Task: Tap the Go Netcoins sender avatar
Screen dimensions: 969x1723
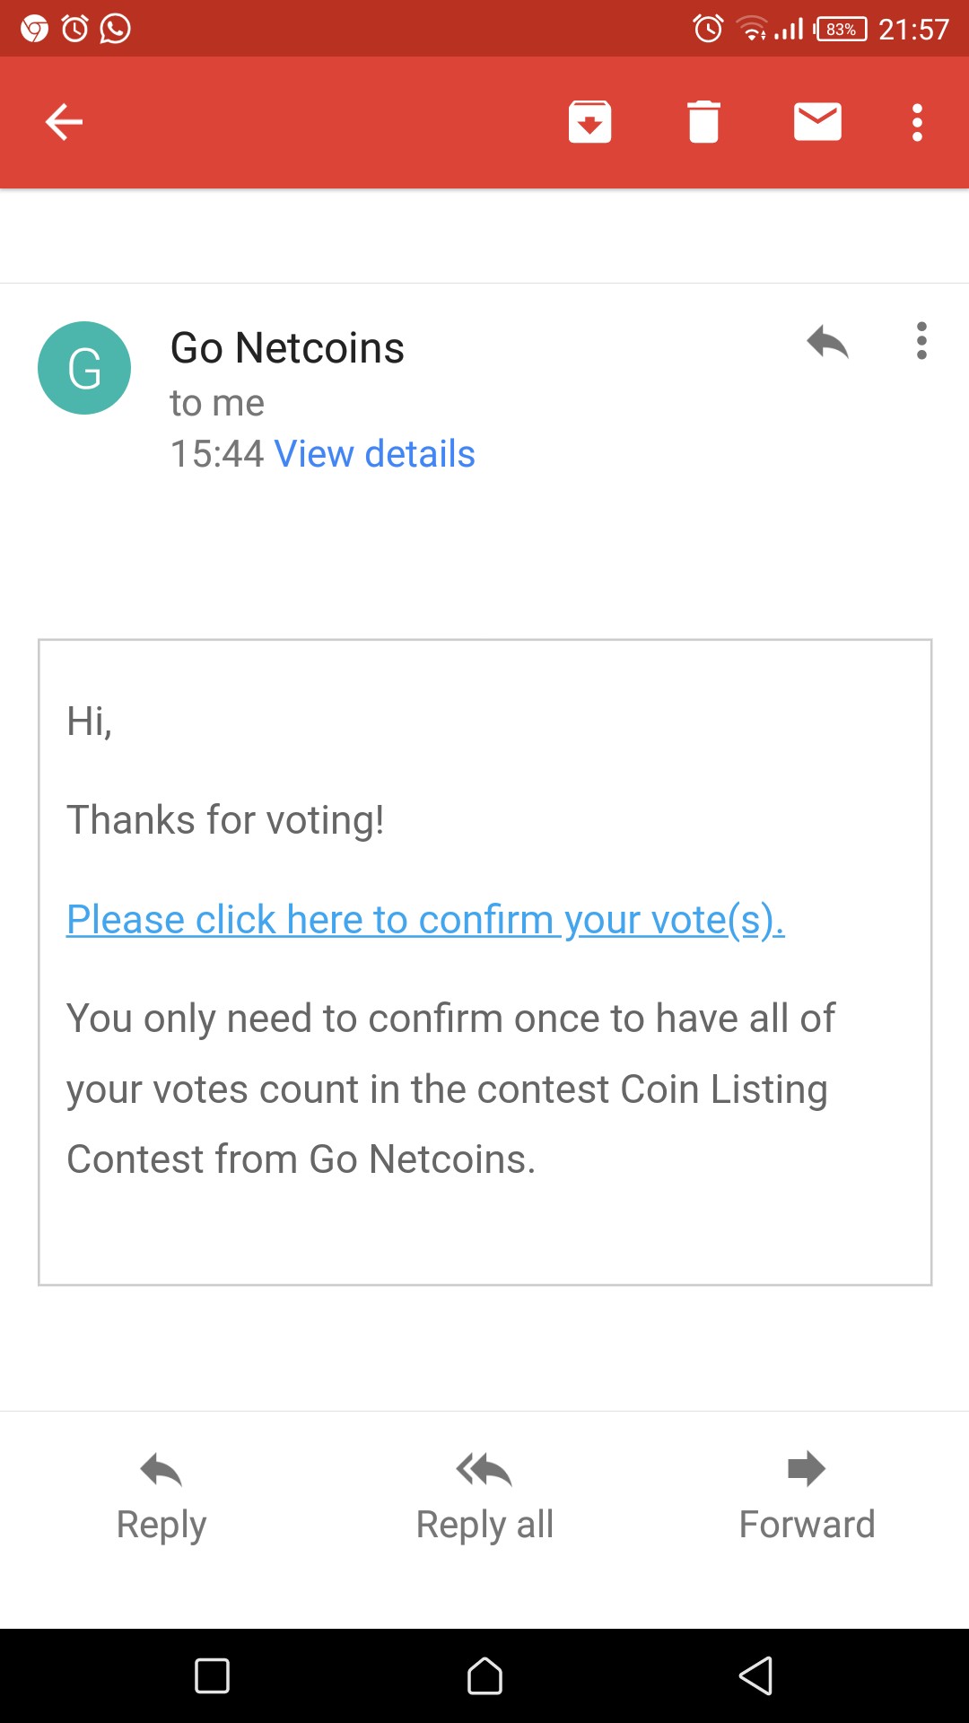Action: (x=84, y=368)
